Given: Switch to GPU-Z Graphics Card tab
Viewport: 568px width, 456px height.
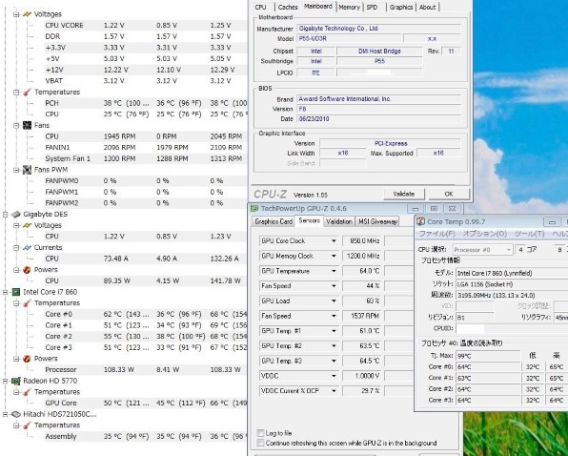Looking at the screenshot, I should click(274, 221).
